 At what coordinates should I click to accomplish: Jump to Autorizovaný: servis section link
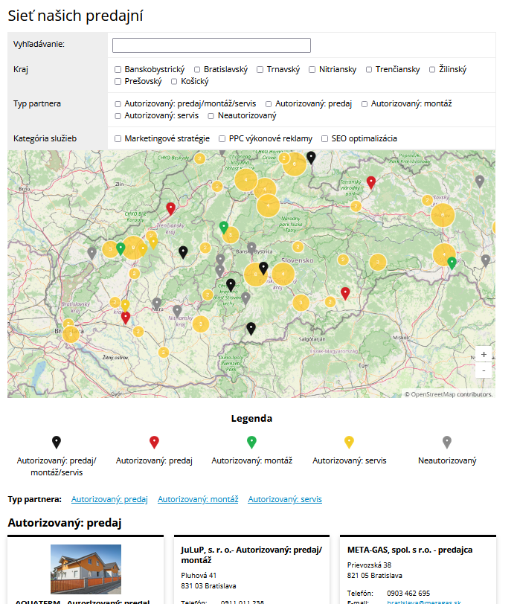point(285,499)
